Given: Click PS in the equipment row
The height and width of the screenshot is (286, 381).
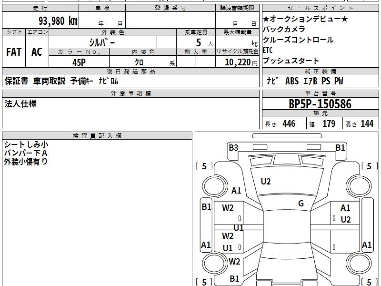Looking at the screenshot, I should click(x=325, y=81).
